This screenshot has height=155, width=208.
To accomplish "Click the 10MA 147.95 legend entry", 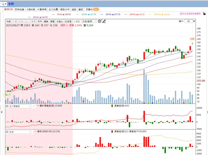I will click(x=86, y=14).
